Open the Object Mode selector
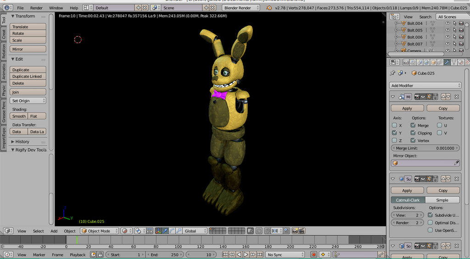470x259 pixels. click(x=99, y=231)
